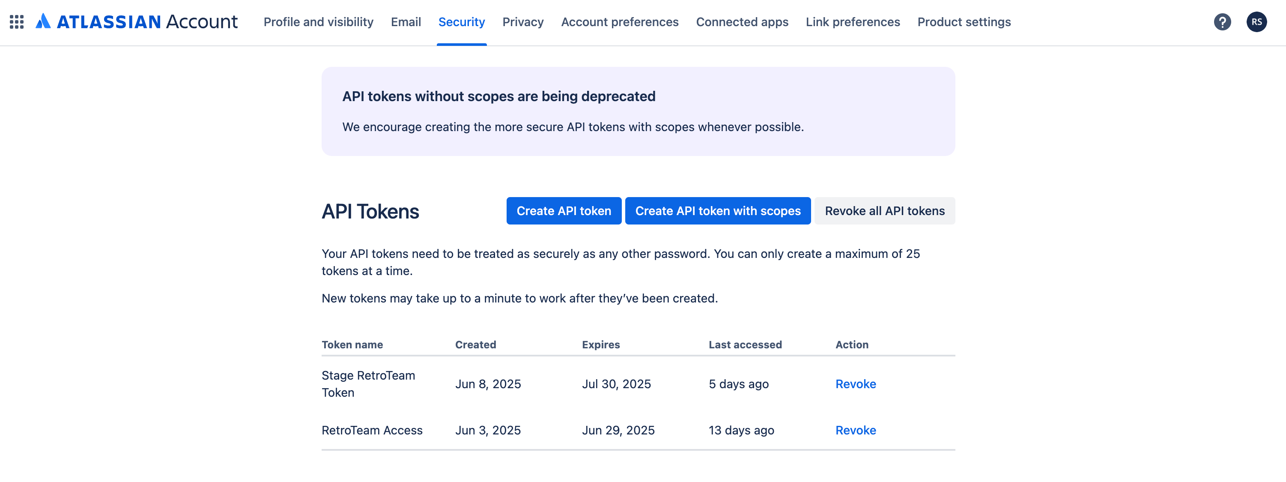Click Create API token button

(564, 211)
